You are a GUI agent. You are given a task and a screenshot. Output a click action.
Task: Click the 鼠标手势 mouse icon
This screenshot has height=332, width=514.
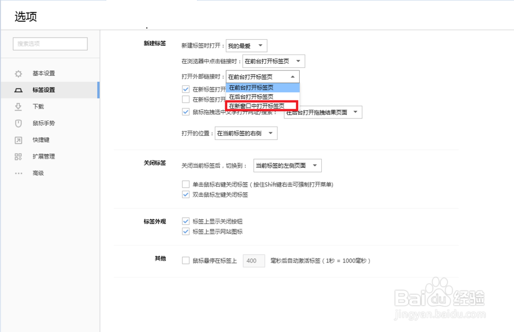[17, 123]
